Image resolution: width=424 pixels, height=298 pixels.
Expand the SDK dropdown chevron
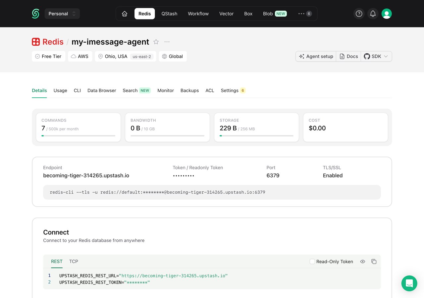click(386, 56)
